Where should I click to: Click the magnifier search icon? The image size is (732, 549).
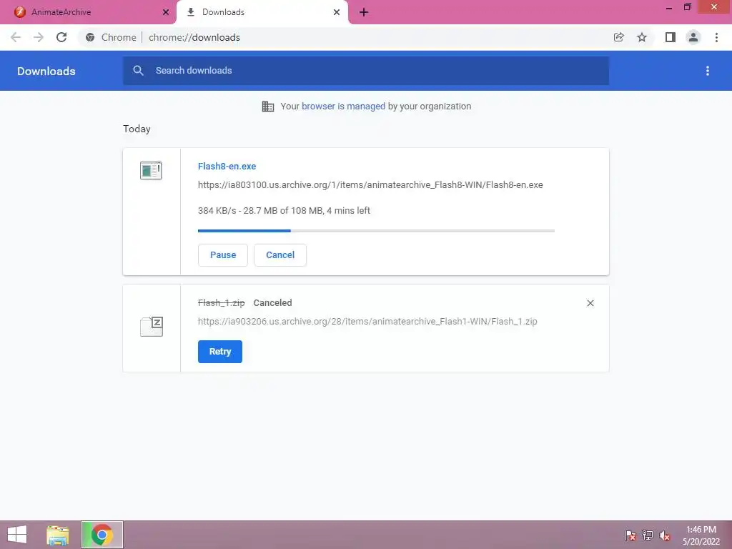coord(138,71)
